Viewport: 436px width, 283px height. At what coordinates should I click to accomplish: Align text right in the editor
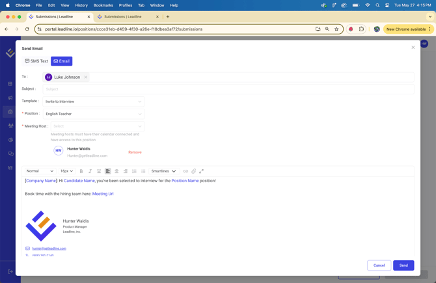coord(126,171)
